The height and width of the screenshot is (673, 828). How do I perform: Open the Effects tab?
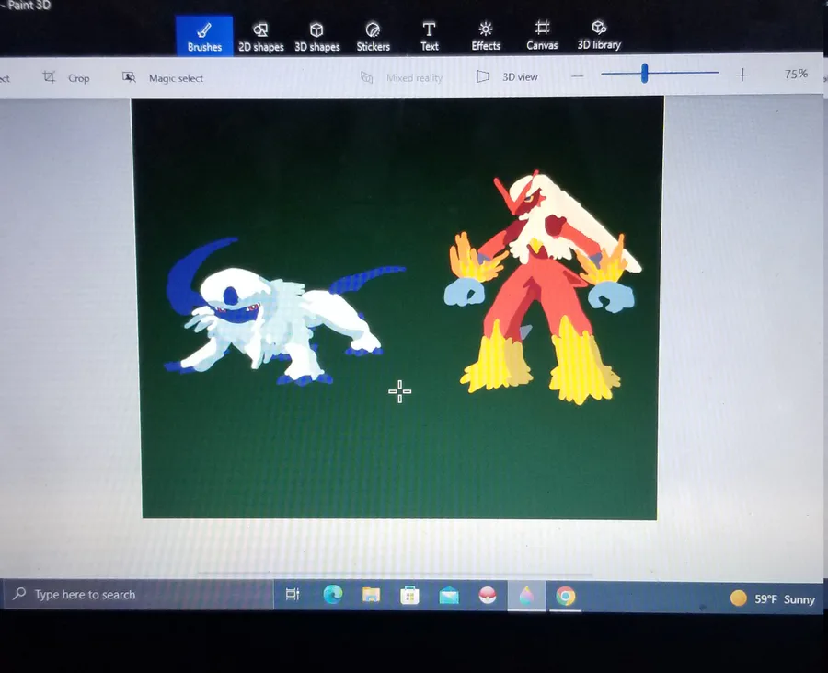(x=485, y=36)
